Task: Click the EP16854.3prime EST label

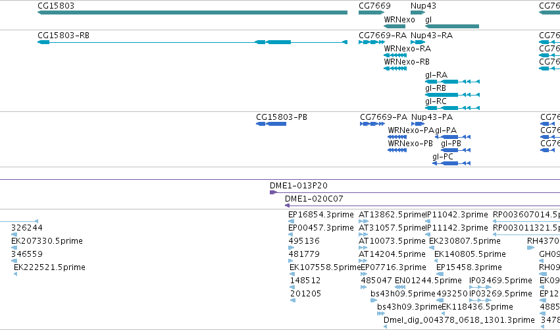Action: coord(321,215)
